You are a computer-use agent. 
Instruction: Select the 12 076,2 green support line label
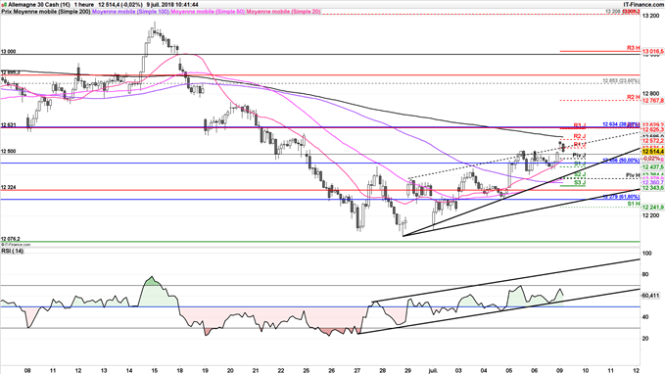10,239
